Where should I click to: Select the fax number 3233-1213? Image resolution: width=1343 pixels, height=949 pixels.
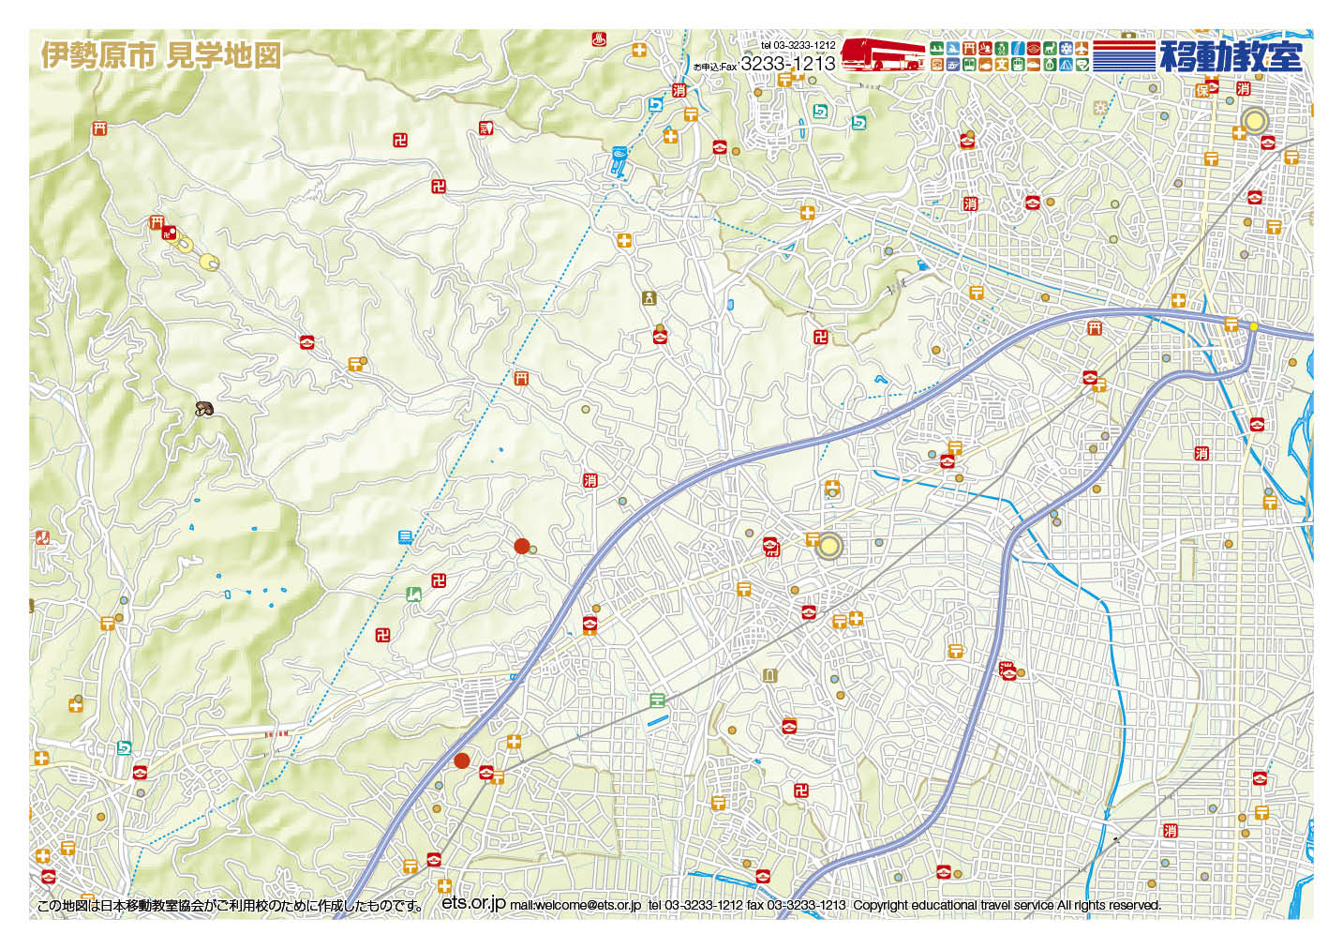click(787, 64)
